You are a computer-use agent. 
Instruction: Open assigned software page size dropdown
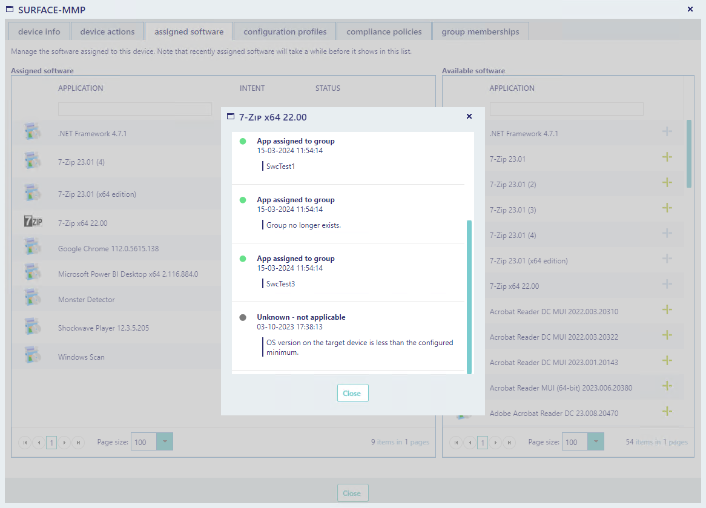point(165,441)
